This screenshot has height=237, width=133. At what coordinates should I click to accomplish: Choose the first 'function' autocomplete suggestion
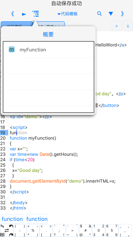[12, 219]
